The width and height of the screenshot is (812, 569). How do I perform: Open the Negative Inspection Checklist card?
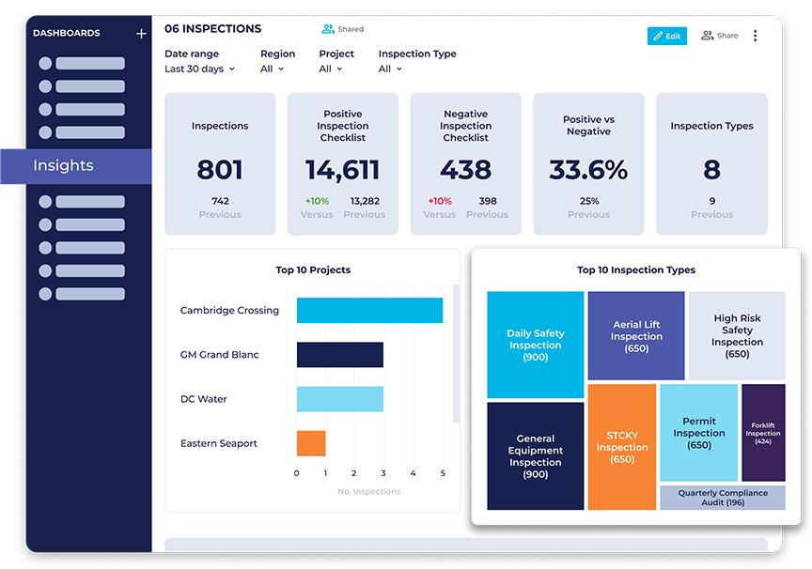[x=465, y=163]
